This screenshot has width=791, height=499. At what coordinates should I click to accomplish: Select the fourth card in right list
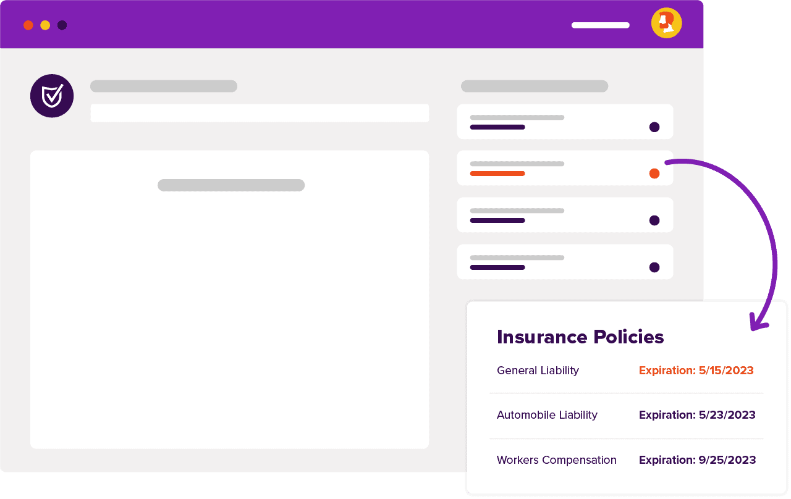click(x=565, y=262)
